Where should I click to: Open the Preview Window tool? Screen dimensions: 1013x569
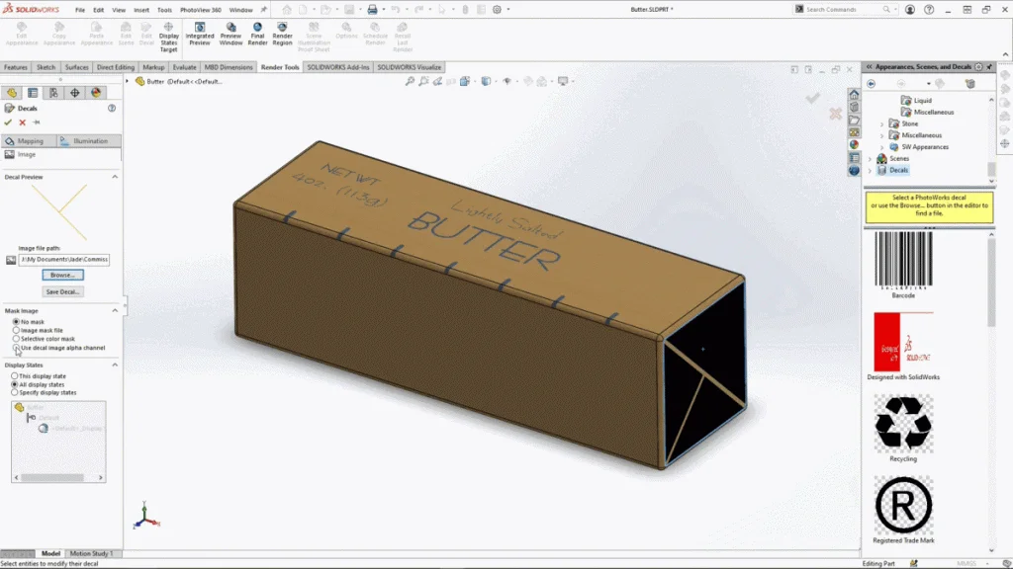point(230,34)
